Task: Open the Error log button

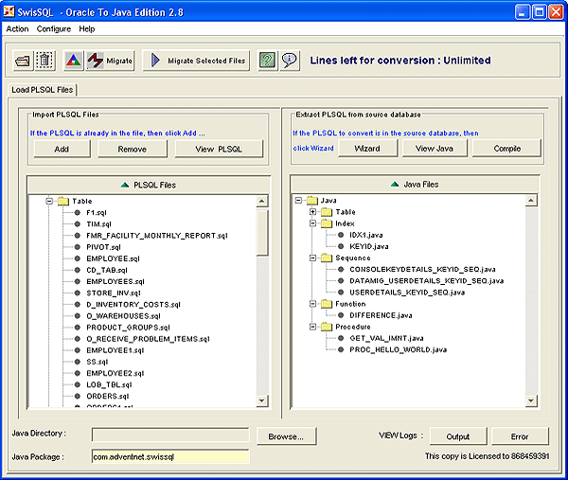Action: (x=520, y=436)
